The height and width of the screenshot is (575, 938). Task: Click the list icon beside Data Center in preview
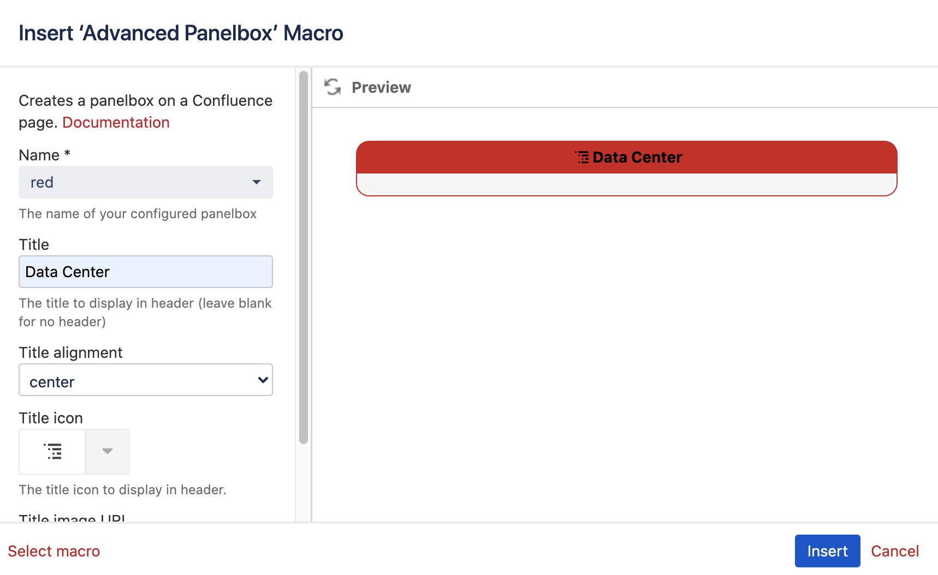581,158
